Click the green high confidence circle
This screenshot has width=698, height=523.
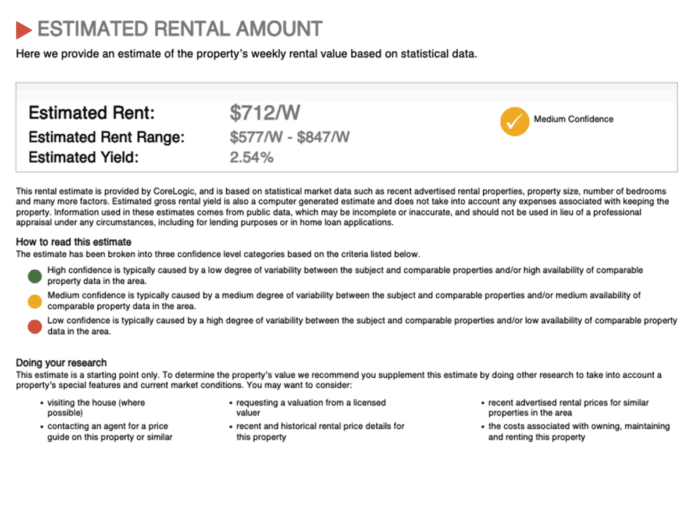point(35,276)
